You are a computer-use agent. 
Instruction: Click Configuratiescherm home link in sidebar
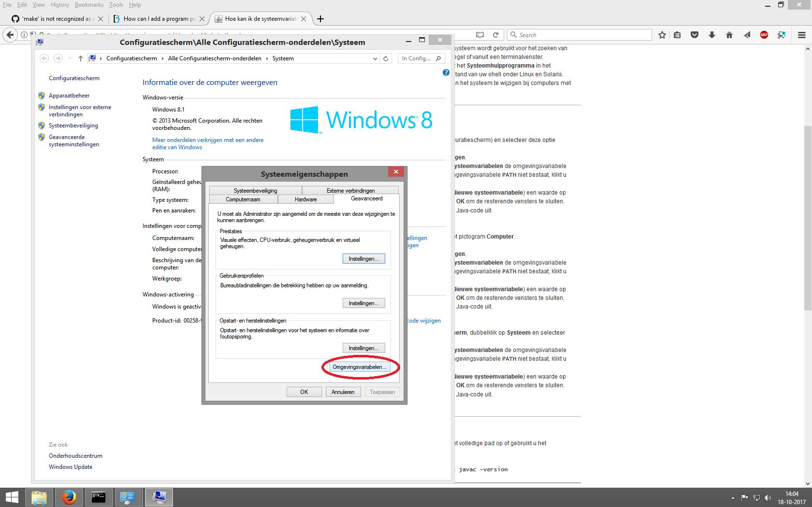pyautogui.click(x=74, y=78)
